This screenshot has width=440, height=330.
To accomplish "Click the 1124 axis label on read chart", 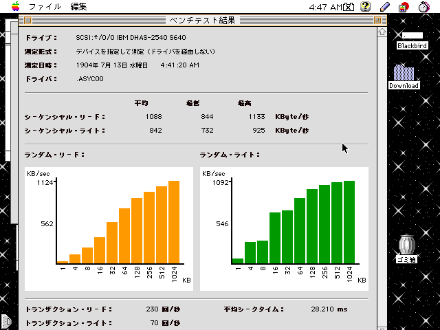I will click(45, 183).
